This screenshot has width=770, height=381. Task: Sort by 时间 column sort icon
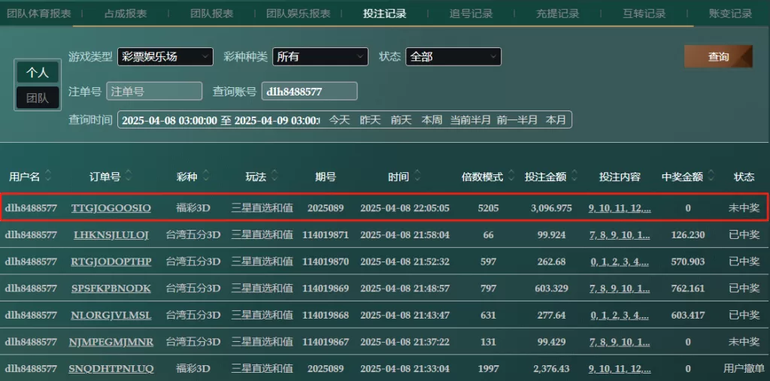[x=417, y=177]
